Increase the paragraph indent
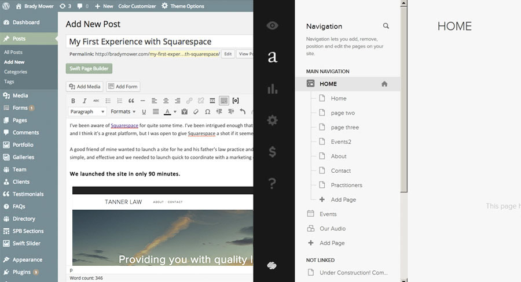This screenshot has height=282, width=521. click(231, 112)
